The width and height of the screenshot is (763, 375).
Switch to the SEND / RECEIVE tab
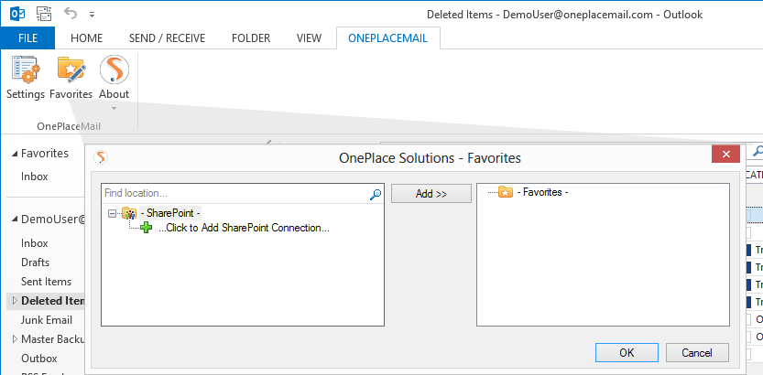[165, 37]
